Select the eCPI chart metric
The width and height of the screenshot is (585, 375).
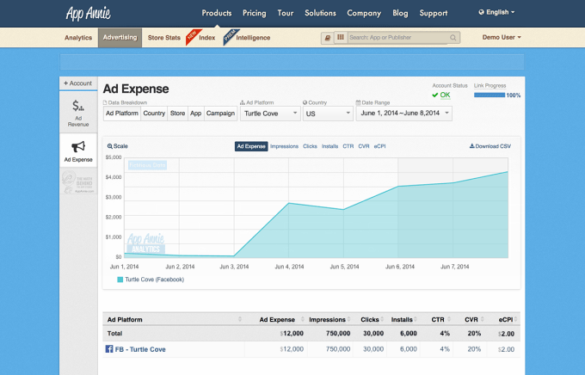pyautogui.click(x=380, y=146)
